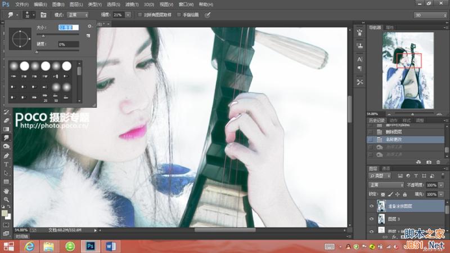Click the brush '大小' size input field
Viewport: 450px width, 253px height.
(68, 28)
